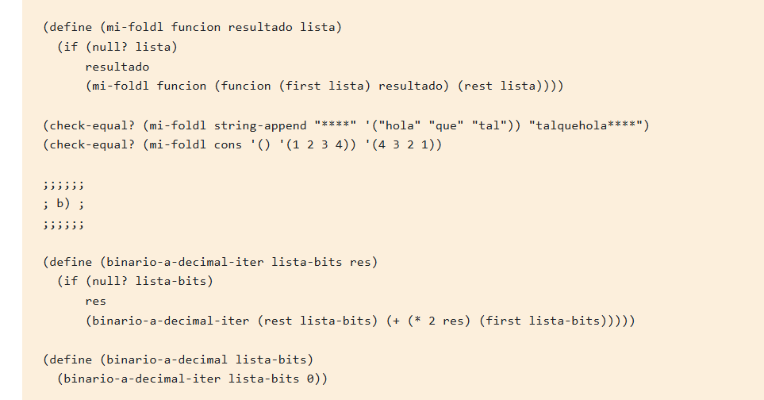This screenshot has height=400, width=764.
Task: Click the "; b) ;" comment line
Action: (63, 204)
